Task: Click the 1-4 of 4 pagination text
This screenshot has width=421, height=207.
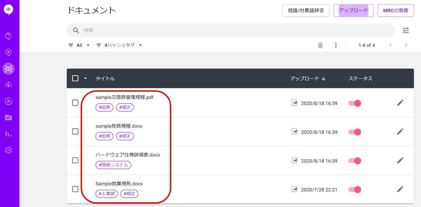Action: point(367,45)
